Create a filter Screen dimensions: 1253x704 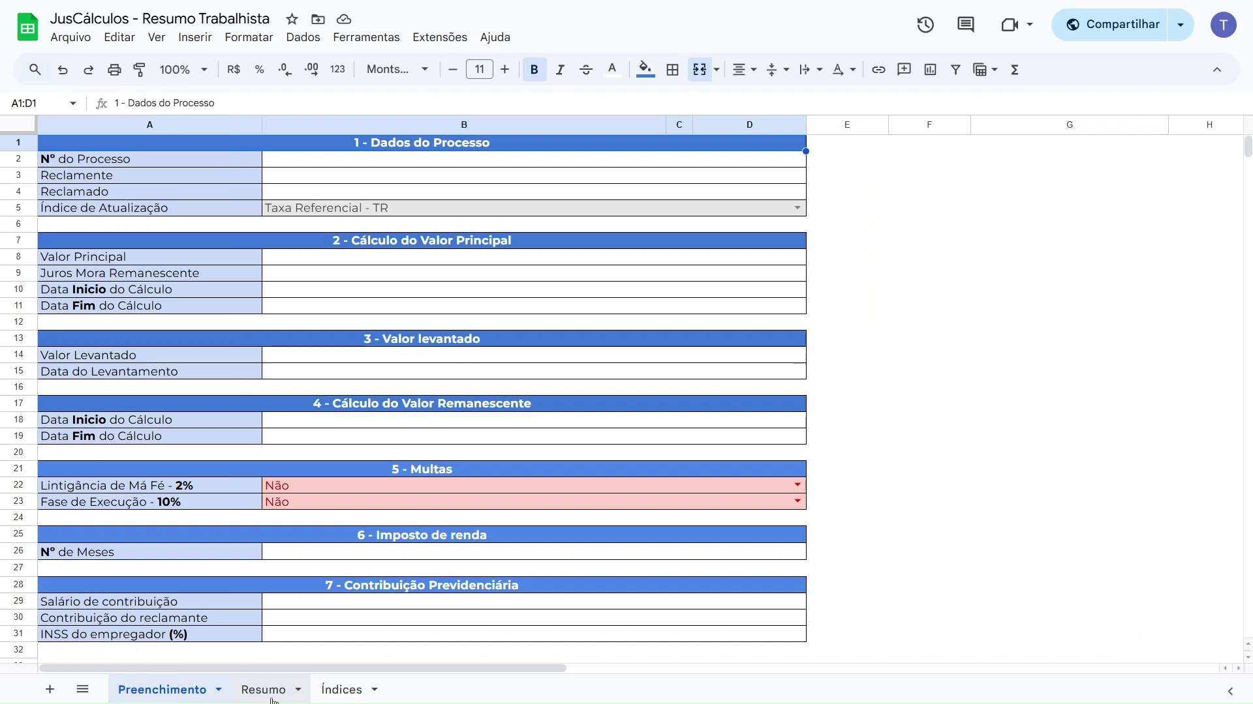click(956, 69)
